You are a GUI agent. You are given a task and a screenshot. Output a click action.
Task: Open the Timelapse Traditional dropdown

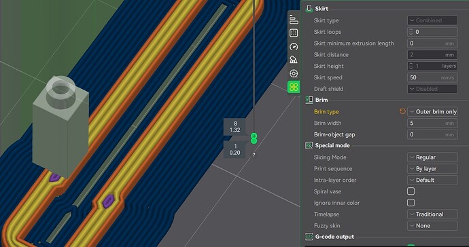432,214
